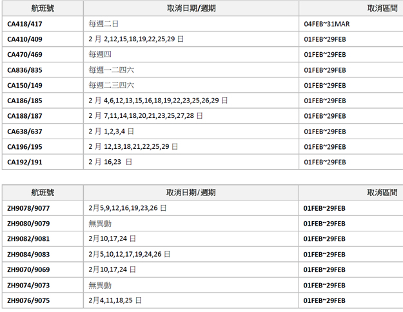Viewport: 403px width, 312px height.
Task: Click the ZH9078/9077 flight cell
Action: click(x=28, y=208)
